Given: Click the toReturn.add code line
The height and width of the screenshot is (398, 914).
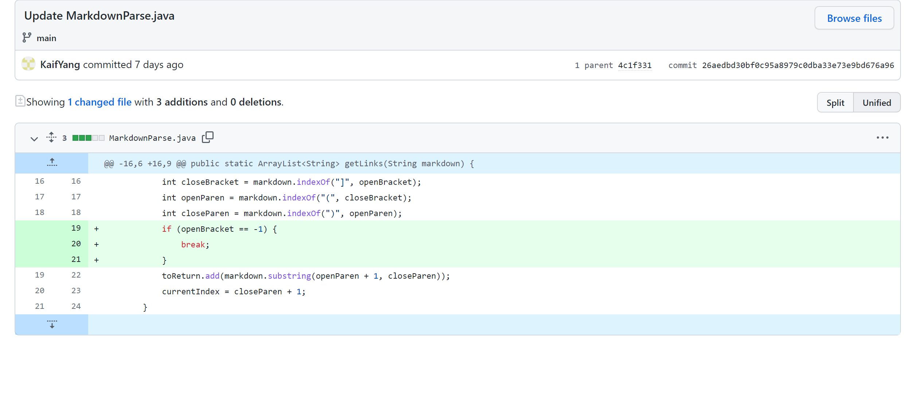Looking at the screenshot, I should (306, 276).
